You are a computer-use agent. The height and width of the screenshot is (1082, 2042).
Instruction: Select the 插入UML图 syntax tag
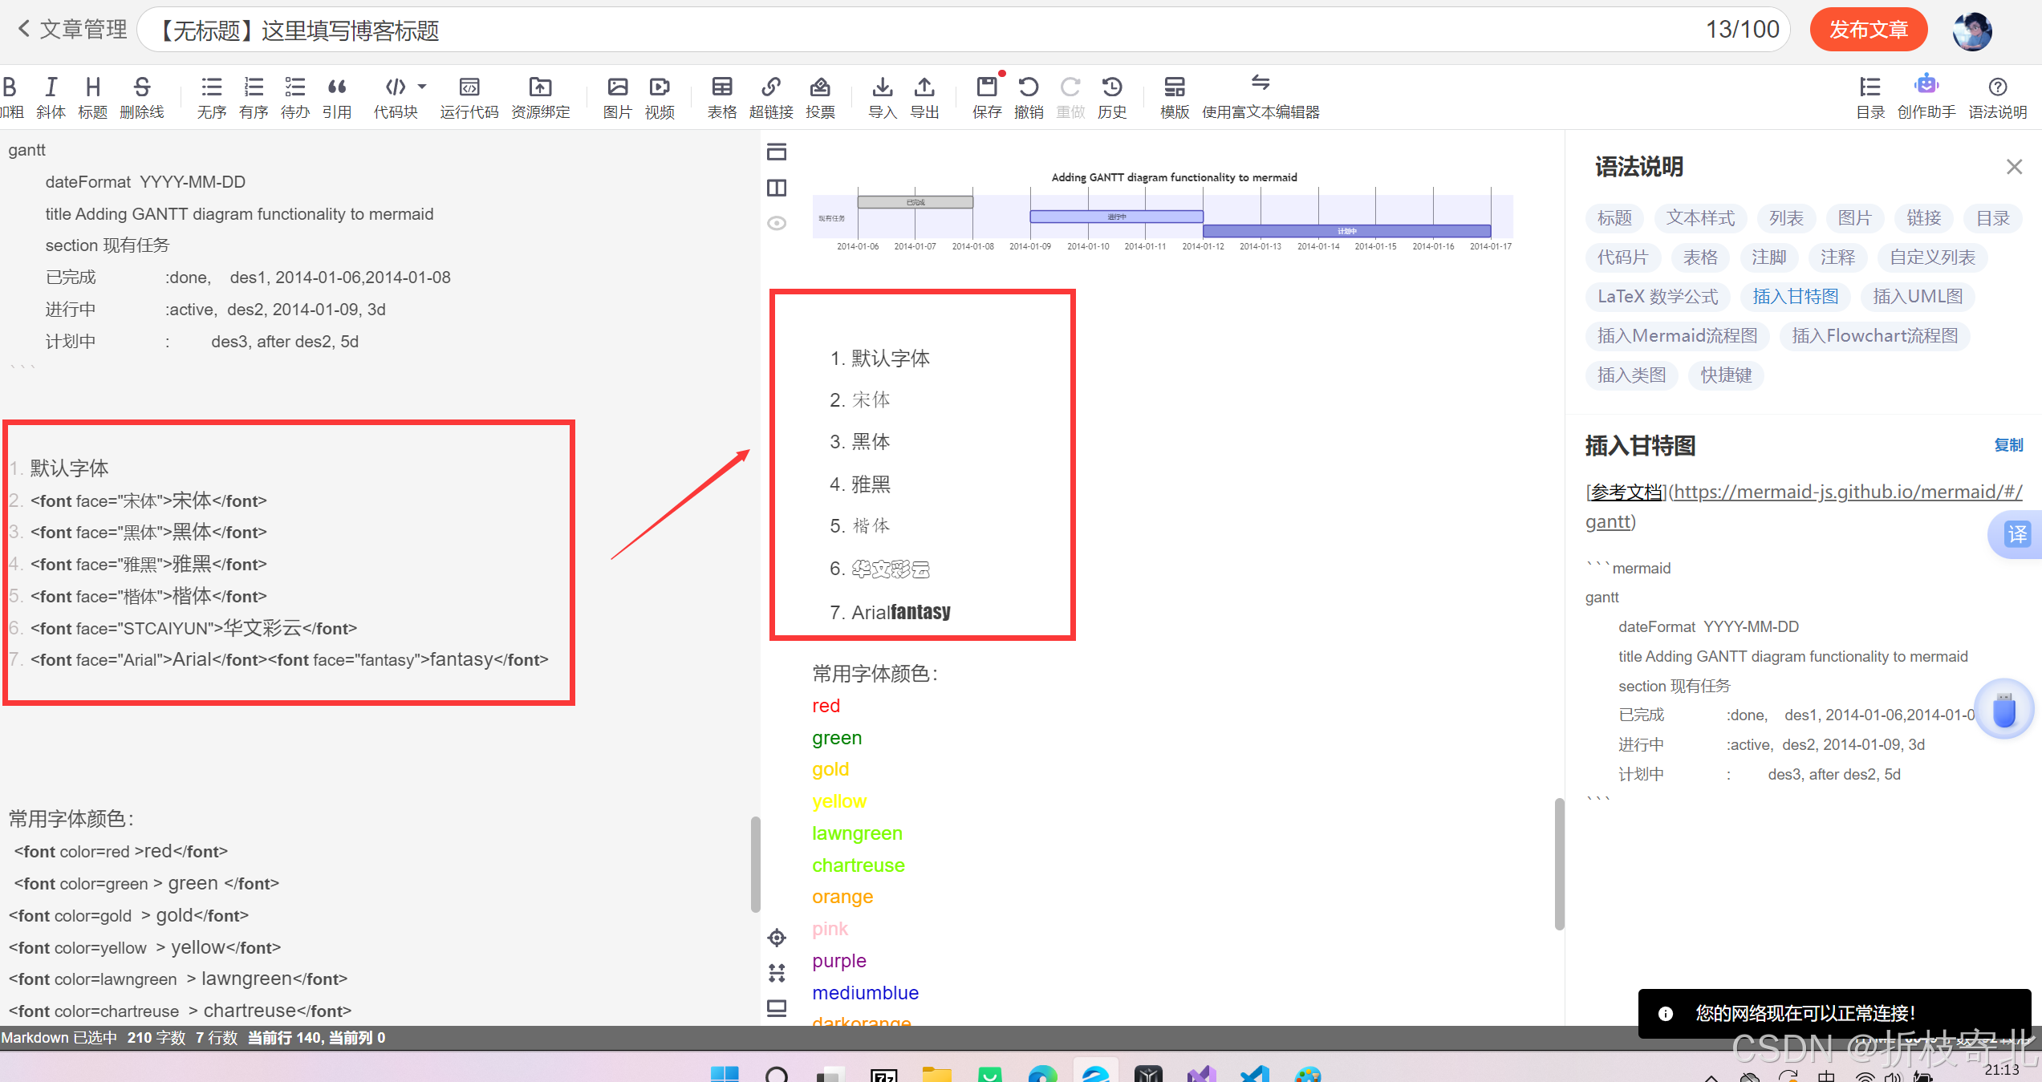(1917, 297)
